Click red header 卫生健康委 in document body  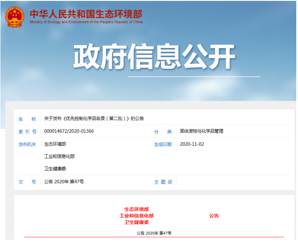click(x=136, y=222)
